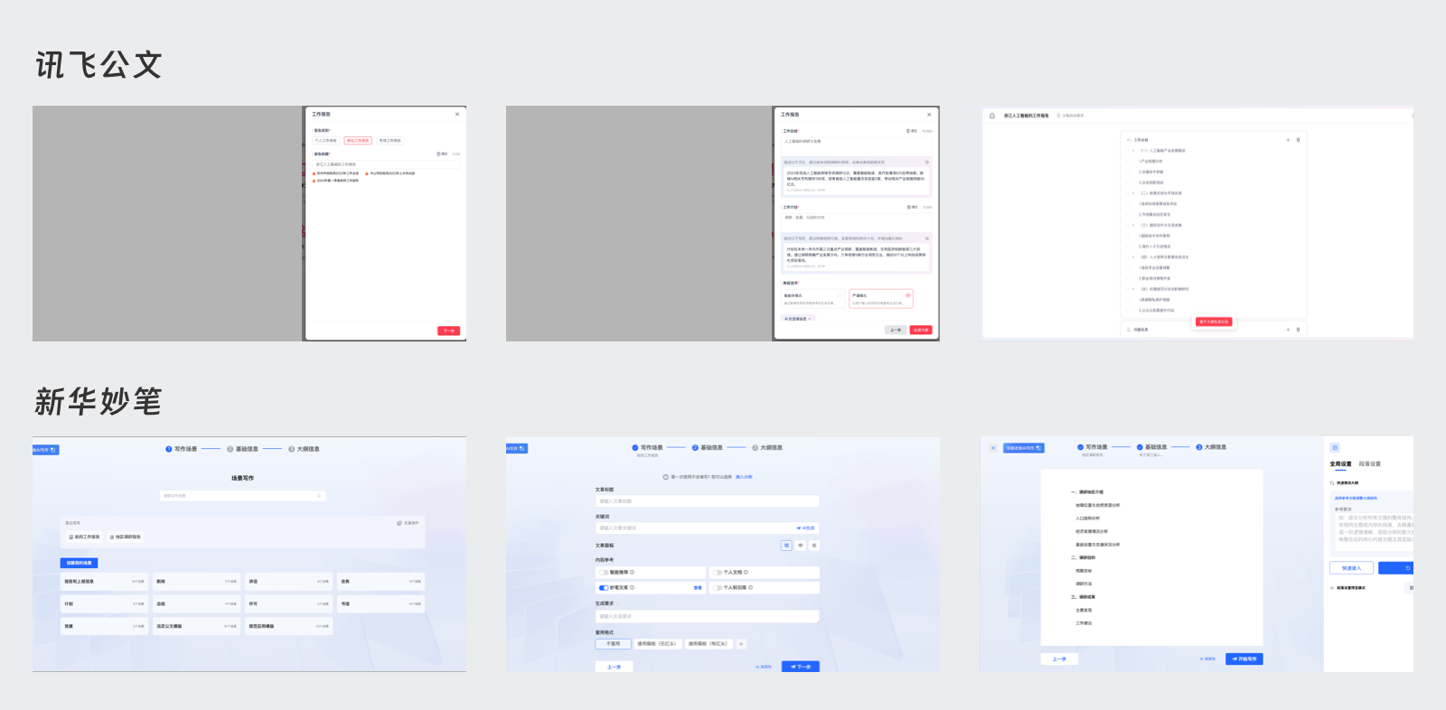Click 下一步 in the report type dialog
Image resolution: width=1446 pixels, height=710 pixels.
pyautogui.click(x=449, y=331)
